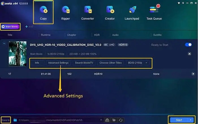Open the Launchpad
This screenshot has width=198, height=124.
point(132,13)
